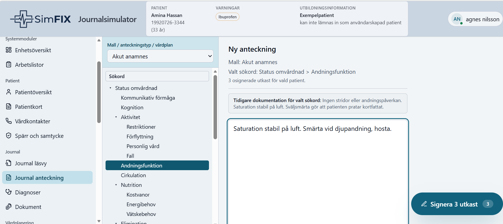503x224 pixels.
Task: Click the Journal anteckning page icon
Action: 9,177
